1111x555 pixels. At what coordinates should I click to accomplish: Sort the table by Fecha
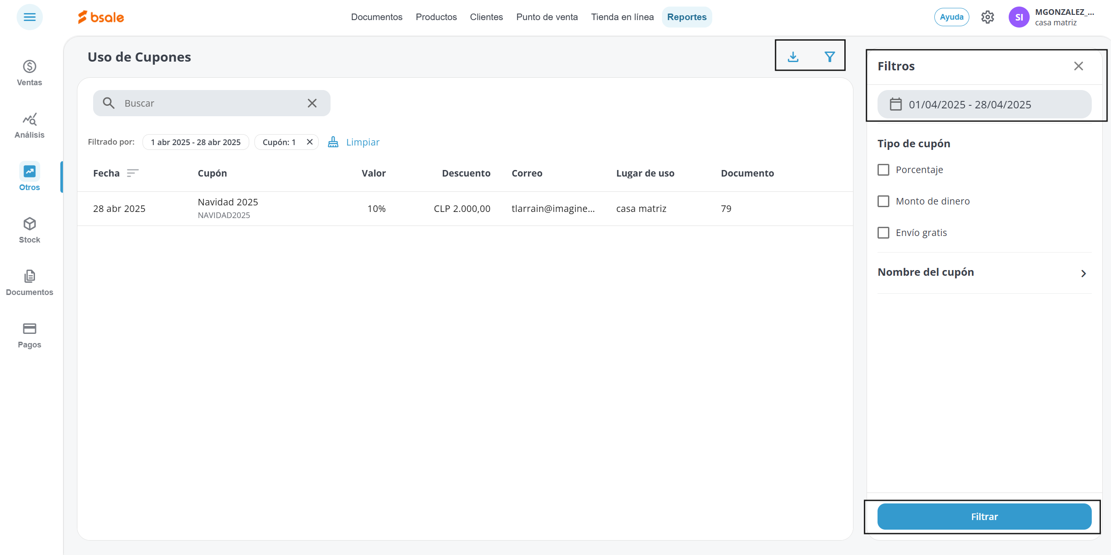132,173
